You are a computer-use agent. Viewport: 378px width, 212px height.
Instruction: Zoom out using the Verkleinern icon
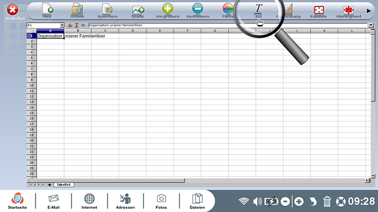coord(198,10)
